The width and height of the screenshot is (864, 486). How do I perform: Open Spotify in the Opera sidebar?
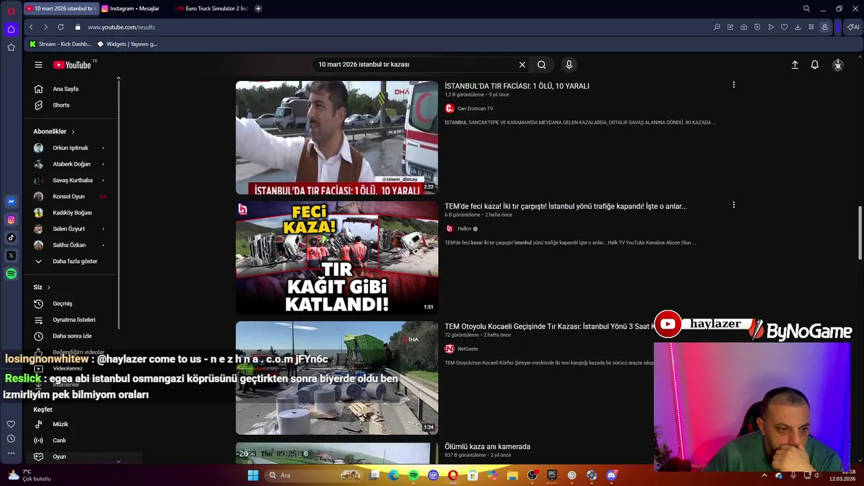pos(11,274)
